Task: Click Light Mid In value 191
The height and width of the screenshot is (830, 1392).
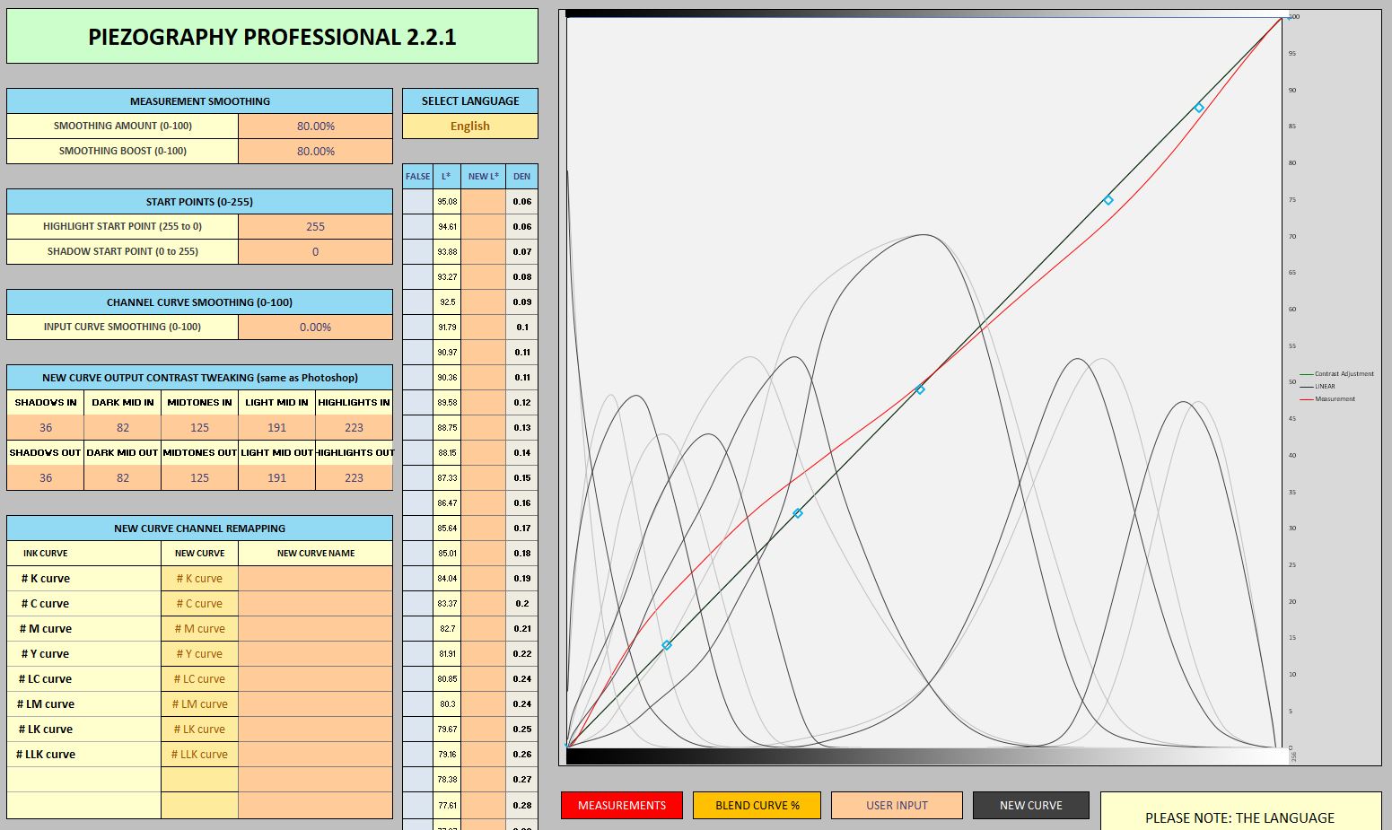Action: click(277, 428)
